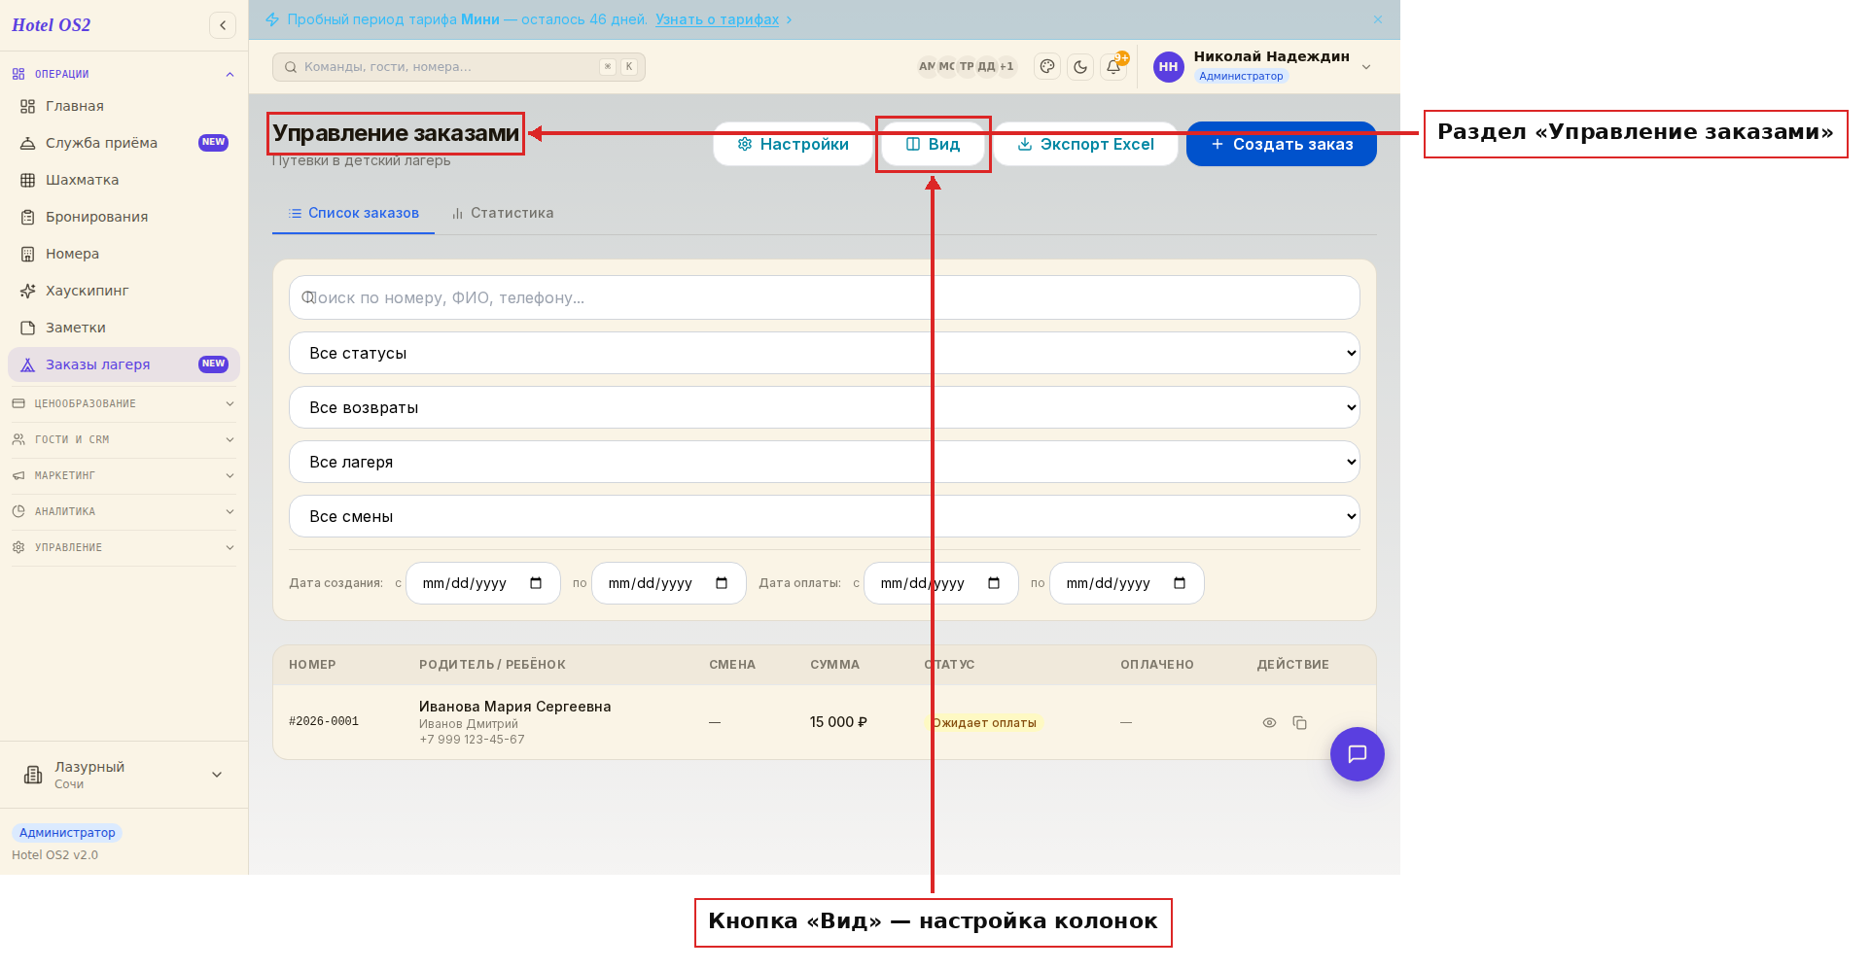The width and height of the screenshot is (1871, 970).
Task: Click the НН user avatar
Action: click(1168, 67)
